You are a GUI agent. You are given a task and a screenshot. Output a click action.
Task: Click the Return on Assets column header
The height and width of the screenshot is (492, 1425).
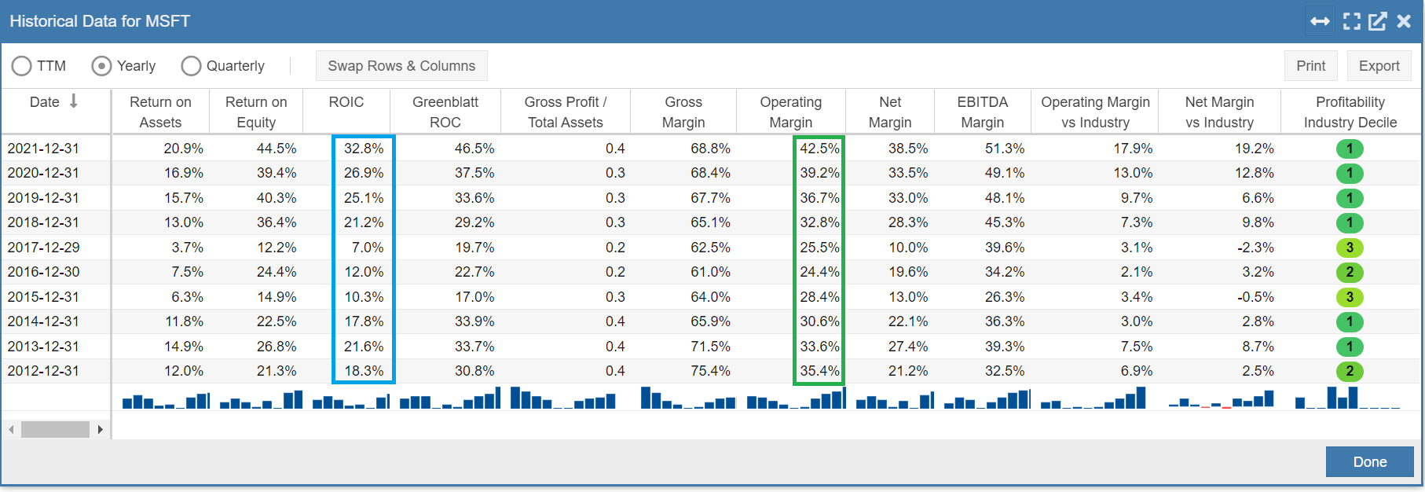click(x=160, y=112)
